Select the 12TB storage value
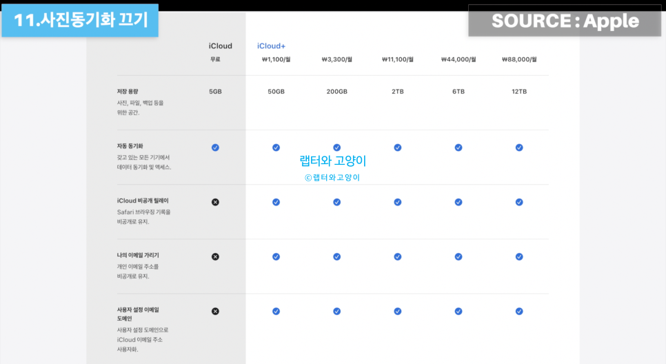 pos(519,92)
